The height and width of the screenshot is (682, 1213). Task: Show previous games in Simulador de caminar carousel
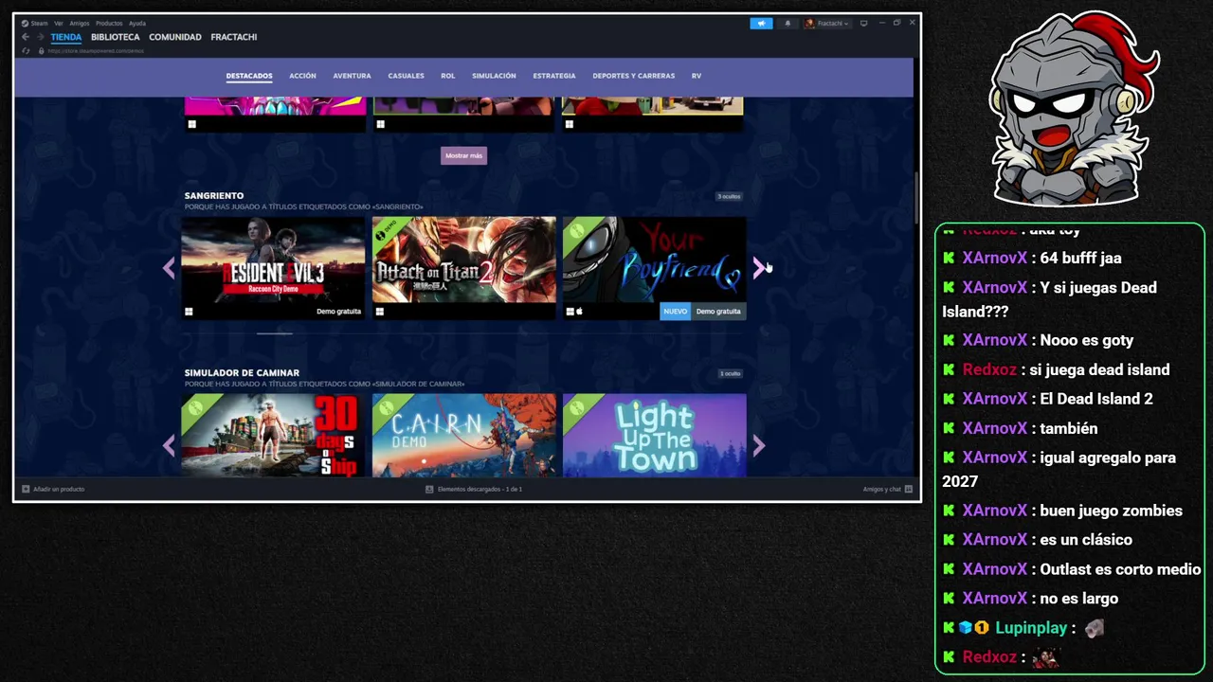click(x=169, y=445)
